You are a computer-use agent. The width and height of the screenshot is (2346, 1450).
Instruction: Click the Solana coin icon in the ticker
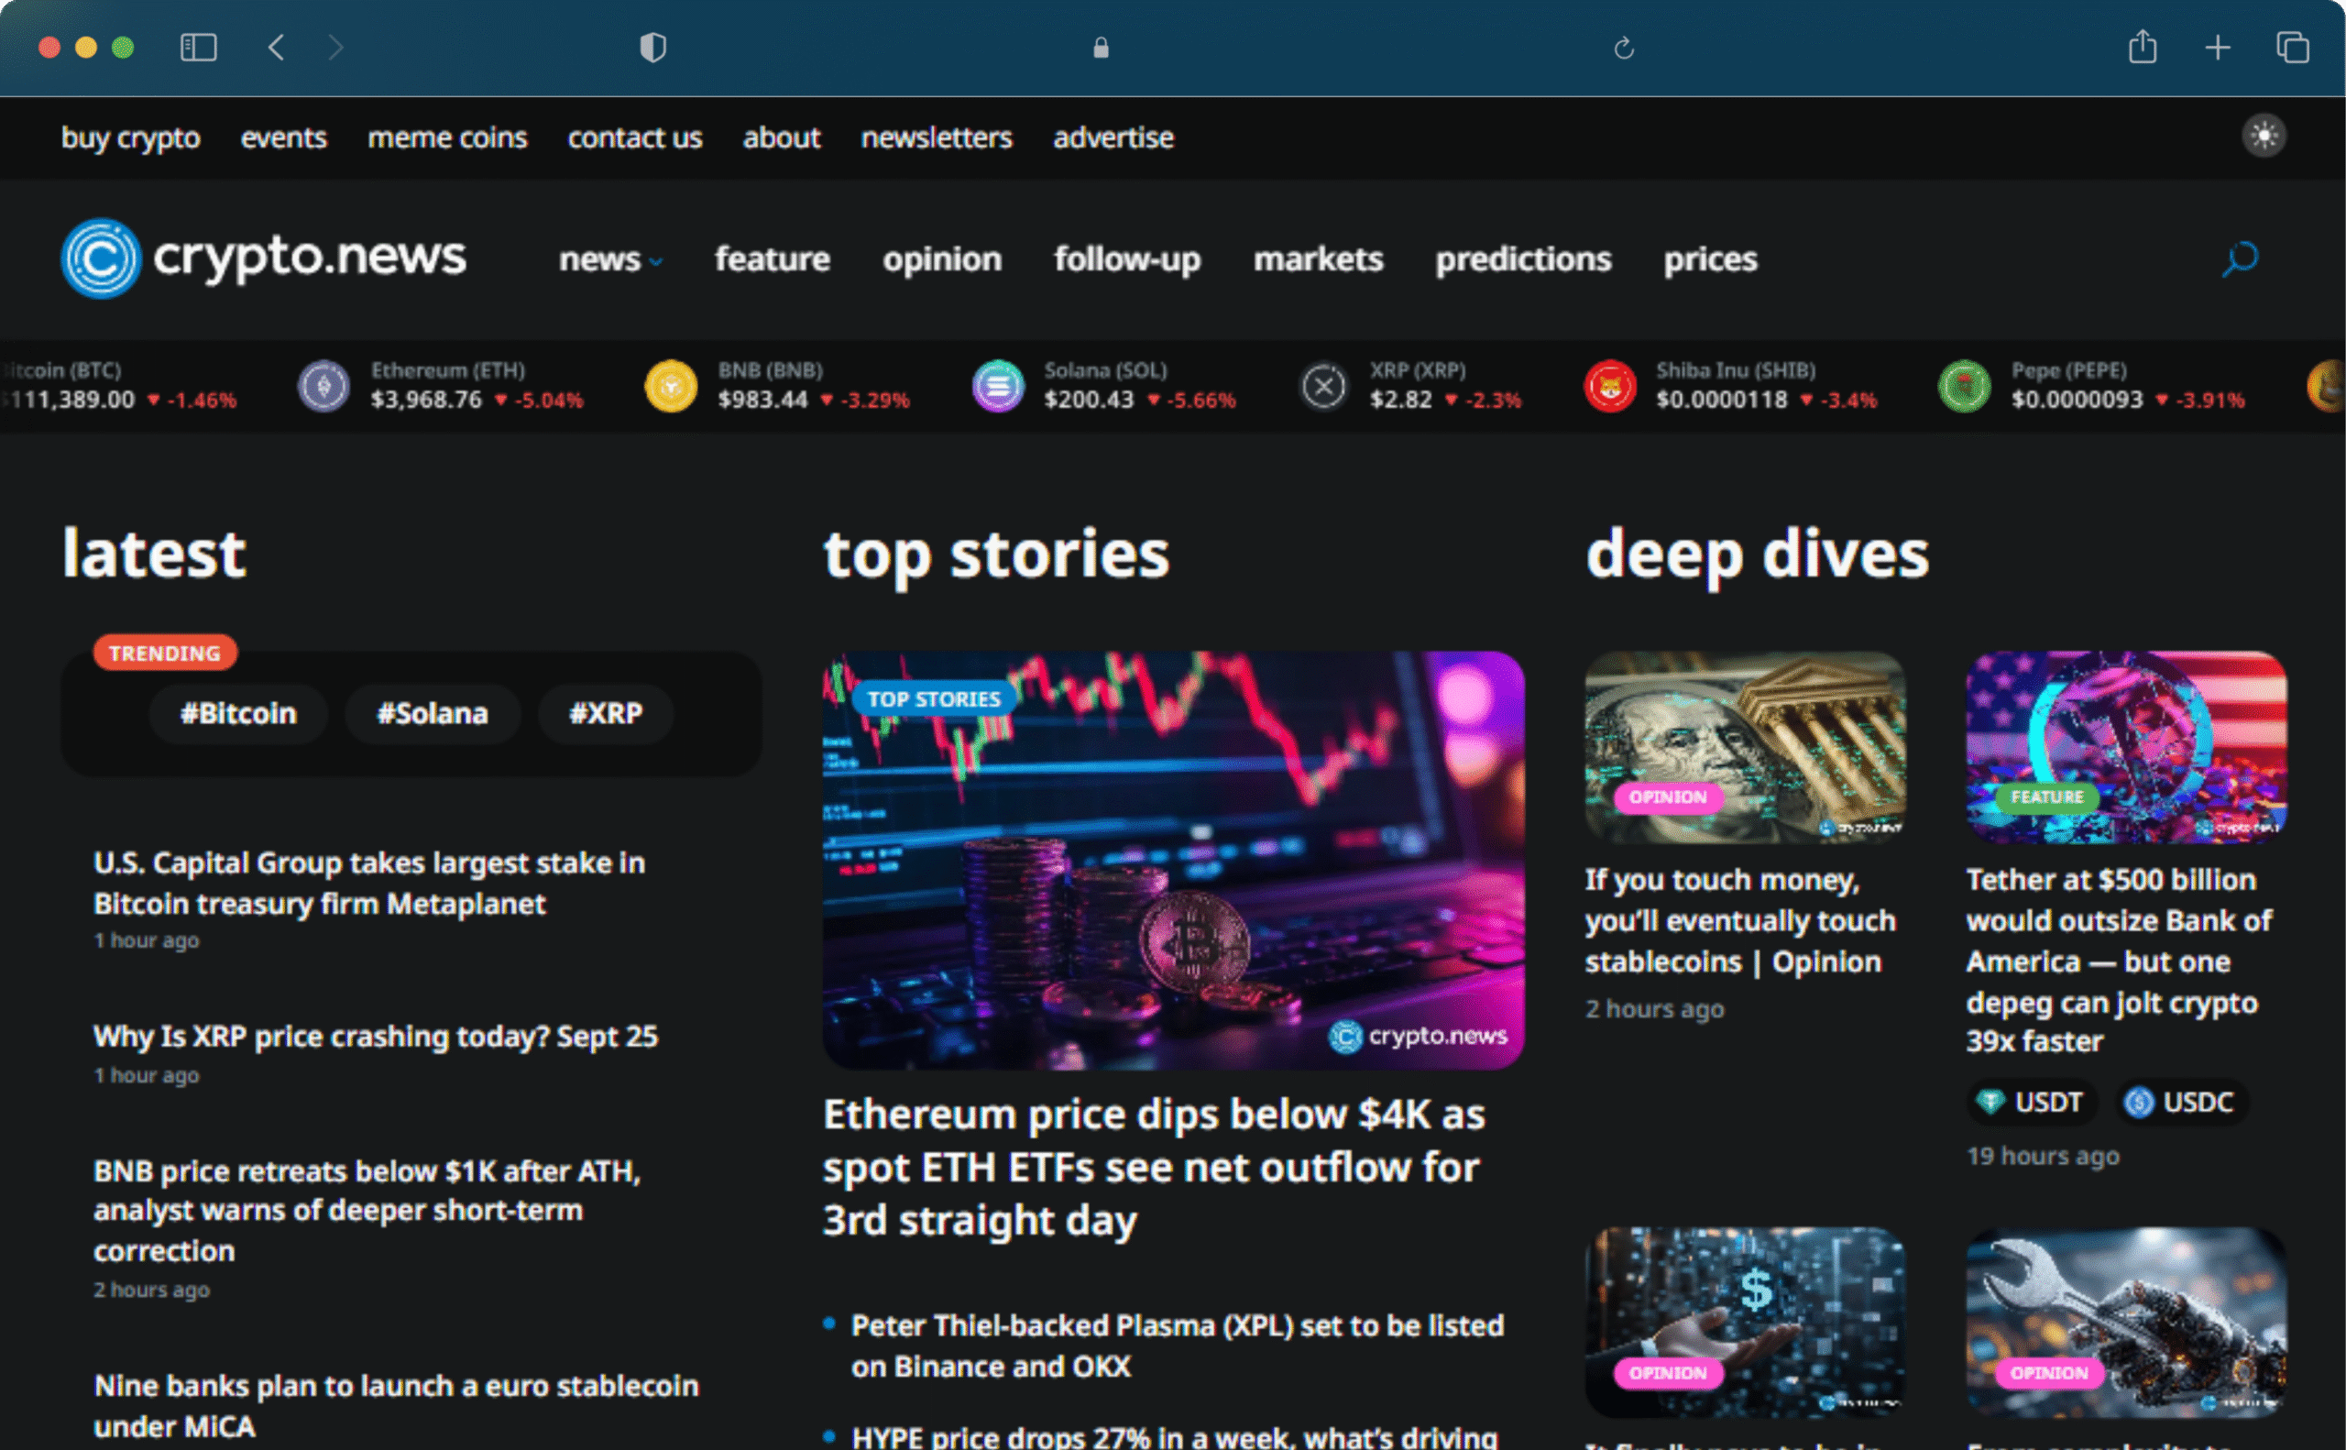click(998, 387)
